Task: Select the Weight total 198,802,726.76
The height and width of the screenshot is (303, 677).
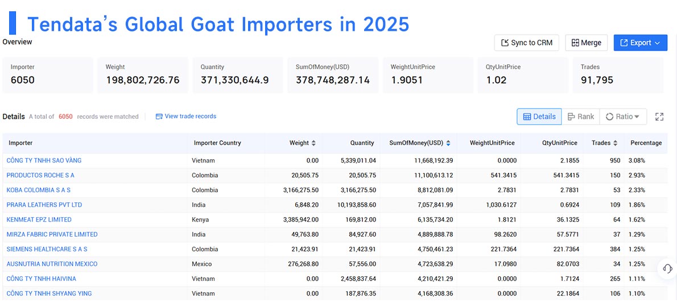Action: pyautogui.click(x=142, y=80)
